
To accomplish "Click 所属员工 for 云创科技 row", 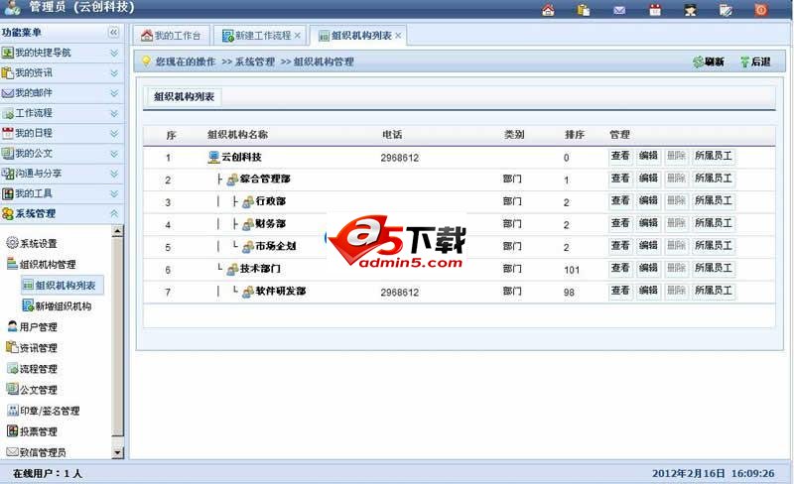I will tap(714, 157).
